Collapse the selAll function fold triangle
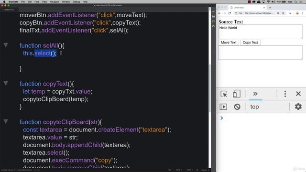 click(x=6, y=45)
